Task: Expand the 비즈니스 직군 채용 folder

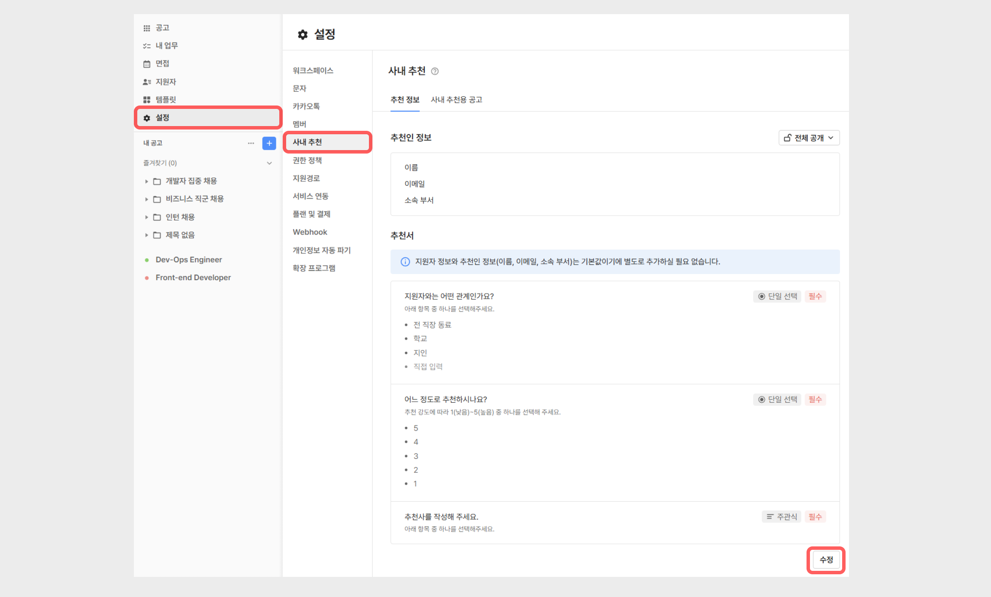Action: click(x=146, y=199)
